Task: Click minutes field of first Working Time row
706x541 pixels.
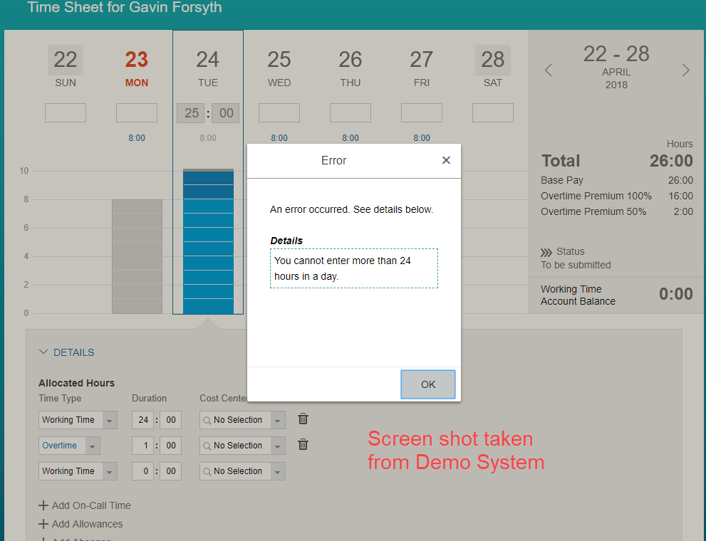Action: coord(171,420)
